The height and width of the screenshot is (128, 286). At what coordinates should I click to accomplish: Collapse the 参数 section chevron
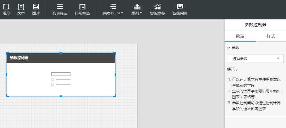click(x=229, y=48)
